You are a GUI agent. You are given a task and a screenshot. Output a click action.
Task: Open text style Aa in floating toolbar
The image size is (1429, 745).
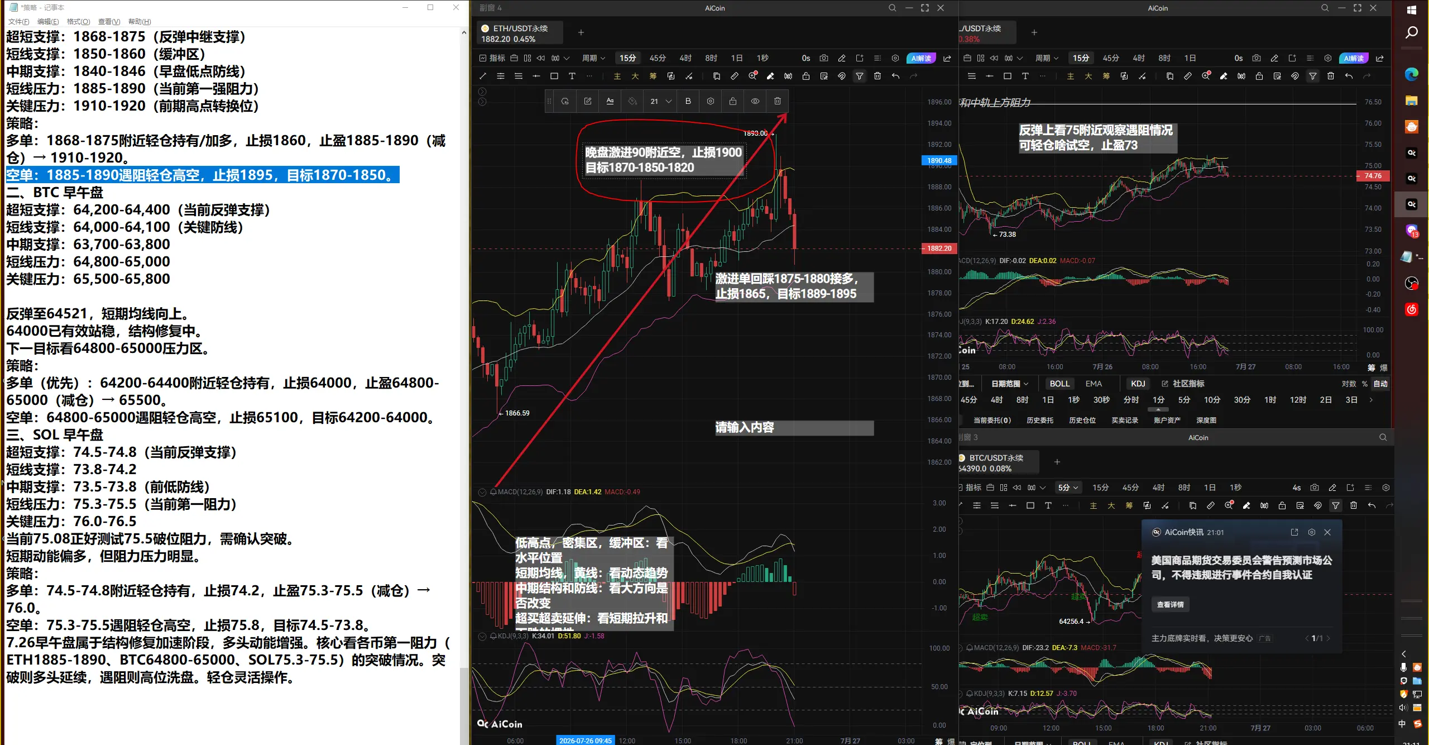click(x=610, y=101)
